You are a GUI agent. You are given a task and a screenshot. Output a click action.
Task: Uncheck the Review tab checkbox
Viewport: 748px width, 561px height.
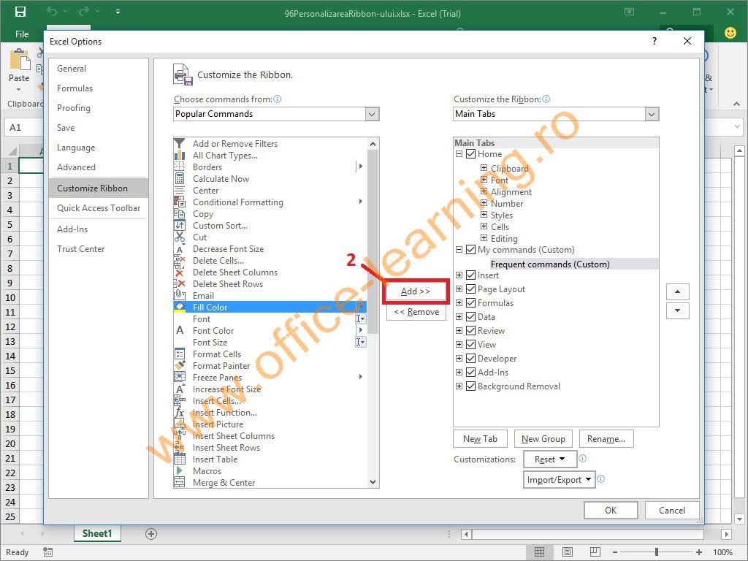470,331
